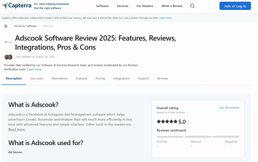This screenshot has height=162, width=258.
Task: Click the Adscook breadcrumb item
Action: pos(48,26)
